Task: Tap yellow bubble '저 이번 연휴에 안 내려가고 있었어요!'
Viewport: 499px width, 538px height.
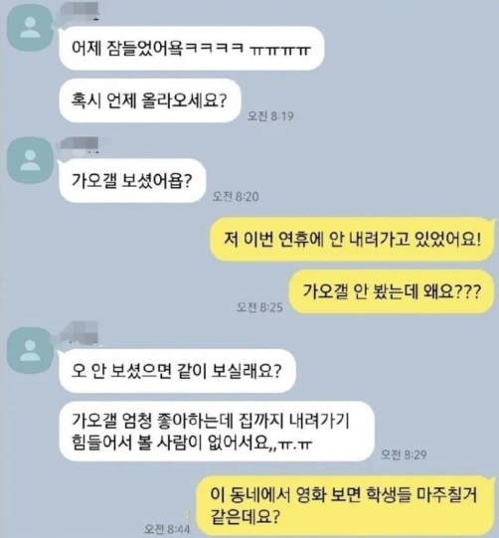Action: [x=352, y=239]
